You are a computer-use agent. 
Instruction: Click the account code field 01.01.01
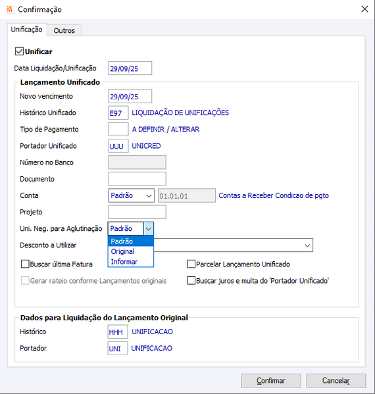[187, 195]
